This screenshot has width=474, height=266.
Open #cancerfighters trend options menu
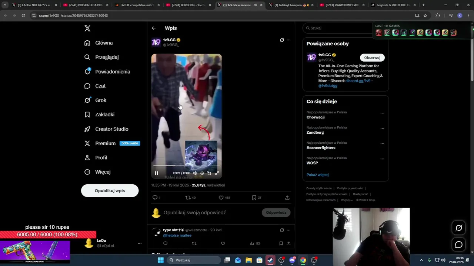[382, 144]
